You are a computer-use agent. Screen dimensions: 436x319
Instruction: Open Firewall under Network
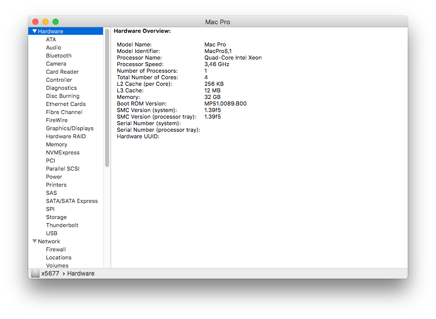(56, 249)
